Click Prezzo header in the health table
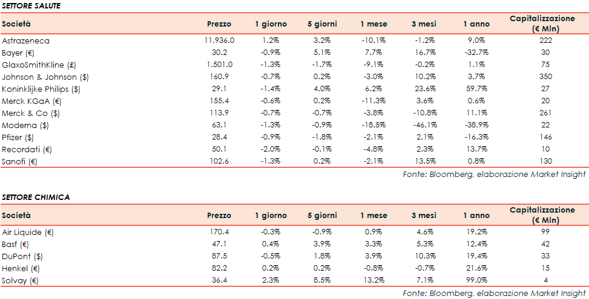 click(219, 24)
